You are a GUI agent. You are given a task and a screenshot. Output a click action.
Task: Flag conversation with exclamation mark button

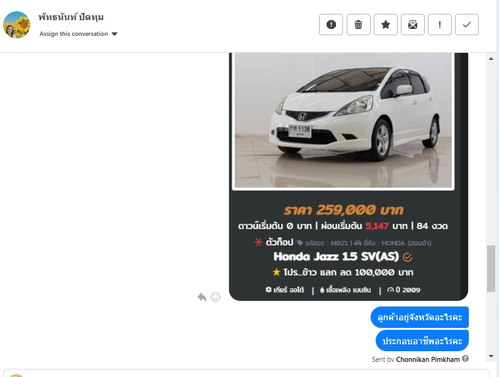pos(440,25)
